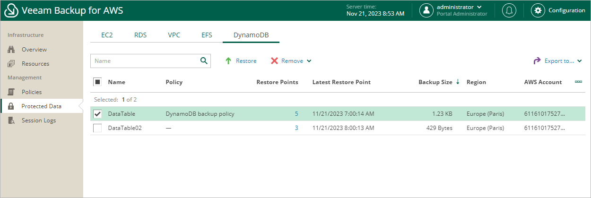
Task: Select the DataTable name cell
Action: (122, 114)
